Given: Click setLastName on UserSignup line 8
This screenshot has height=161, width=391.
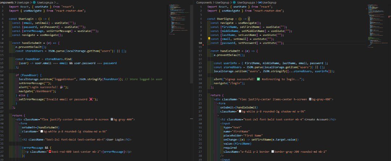Looking at the screenshot, I should pos(249,35).
